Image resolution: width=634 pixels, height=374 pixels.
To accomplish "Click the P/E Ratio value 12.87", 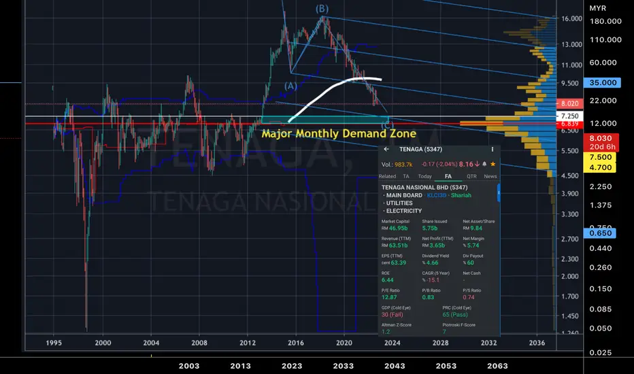I will [x=389, y=298].
